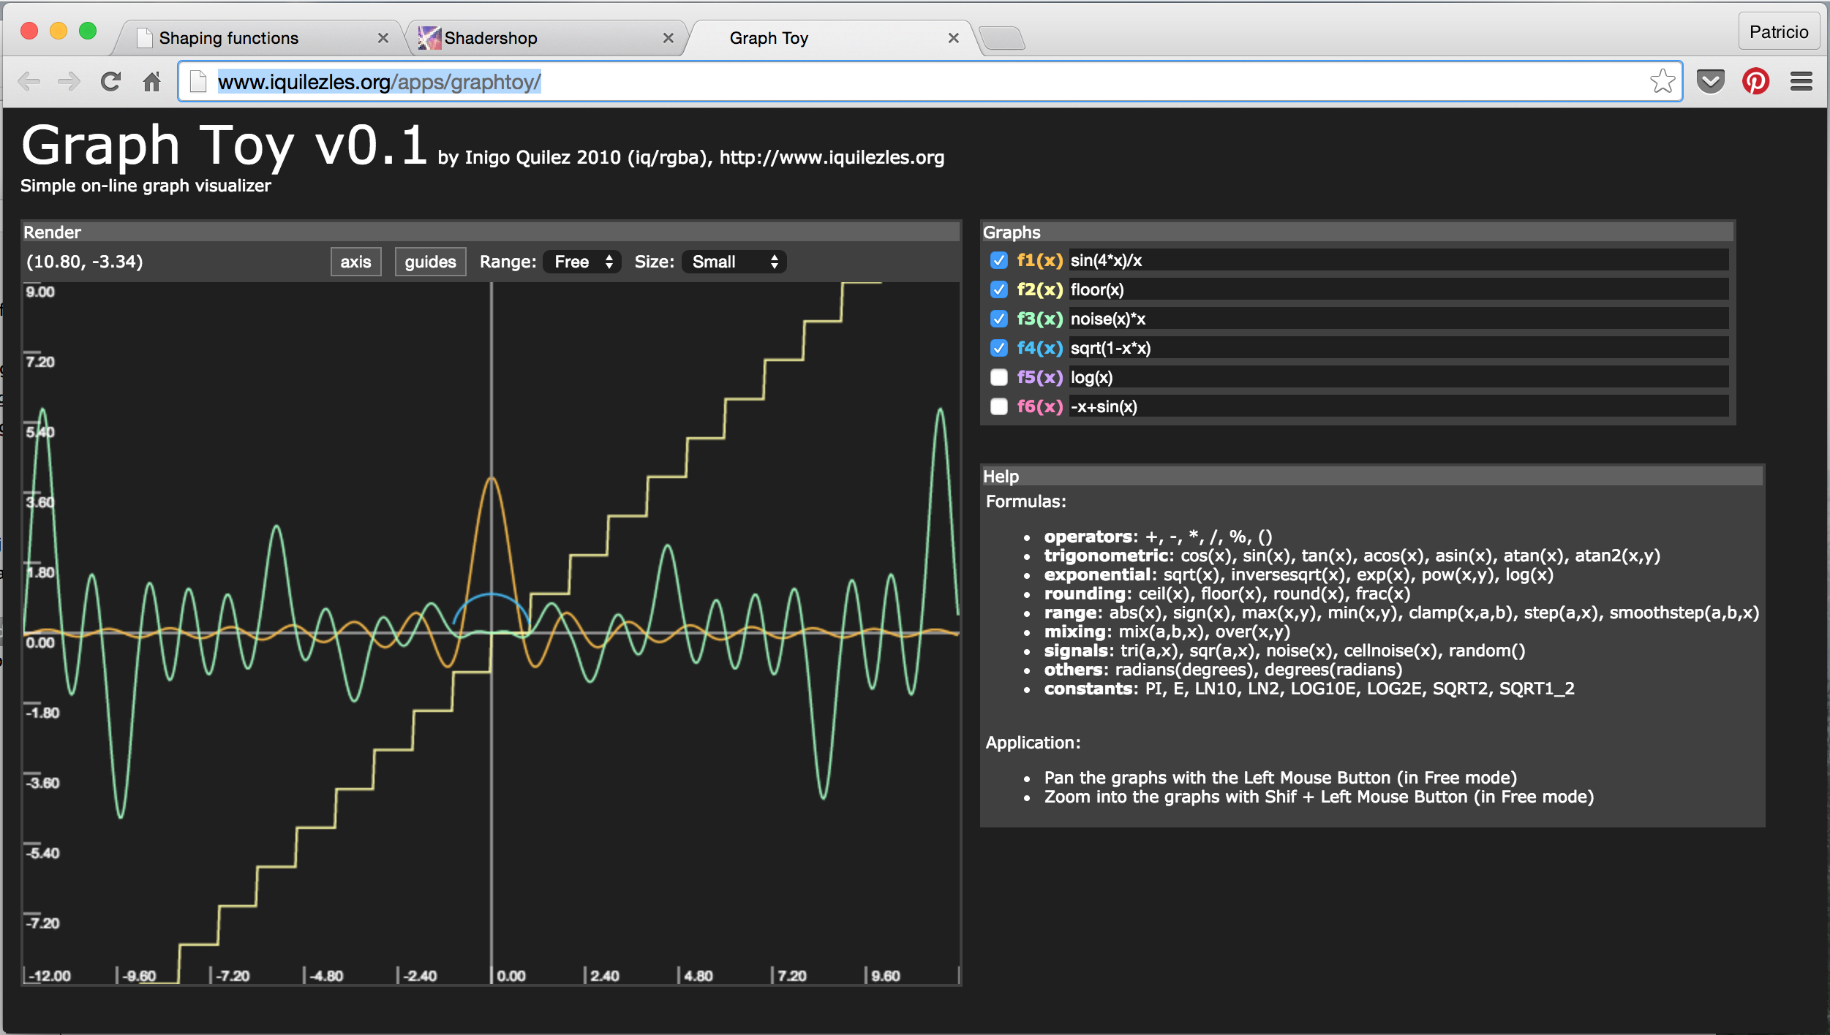The image size is (1830, 1035).
Task: Toggle the guides button
Action: point(430,262)
